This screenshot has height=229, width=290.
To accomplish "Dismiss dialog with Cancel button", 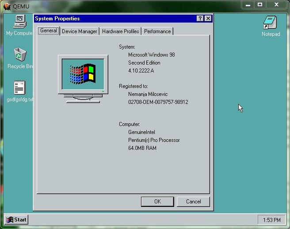I will tap(193, 202).
